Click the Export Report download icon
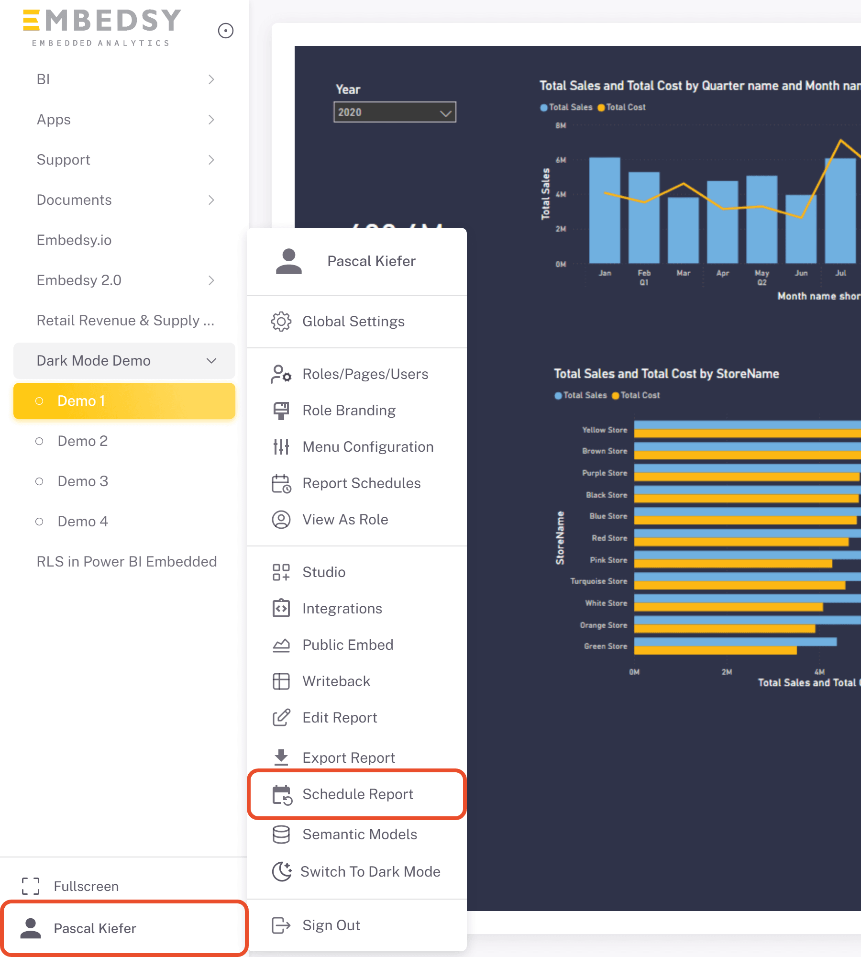 pyautogui.click(x=281, y=757)
